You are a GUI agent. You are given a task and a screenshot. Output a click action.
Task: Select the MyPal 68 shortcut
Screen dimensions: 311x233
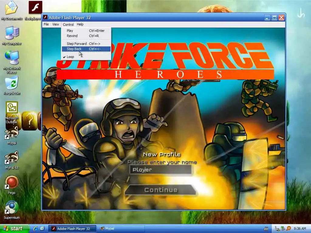pyautogui.click(x=12, y=160)
